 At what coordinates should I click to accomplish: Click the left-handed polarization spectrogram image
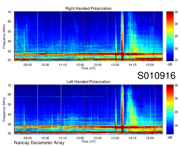tap(88, 109)
